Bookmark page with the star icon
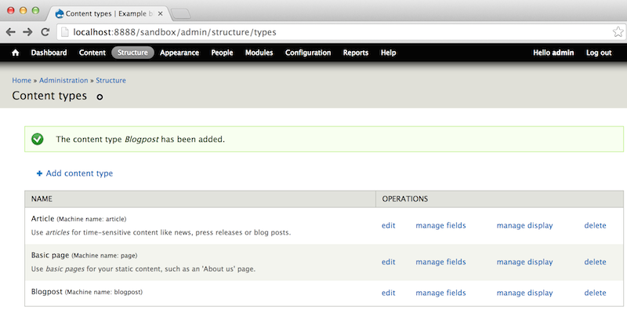This screenshot has height=310, width=627. (618, 32)
